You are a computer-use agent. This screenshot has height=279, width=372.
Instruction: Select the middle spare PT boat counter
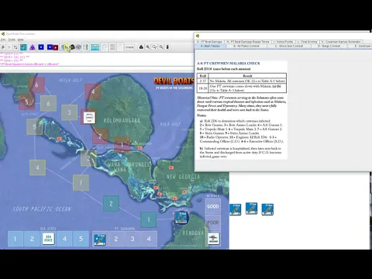(x=251, y=208)
